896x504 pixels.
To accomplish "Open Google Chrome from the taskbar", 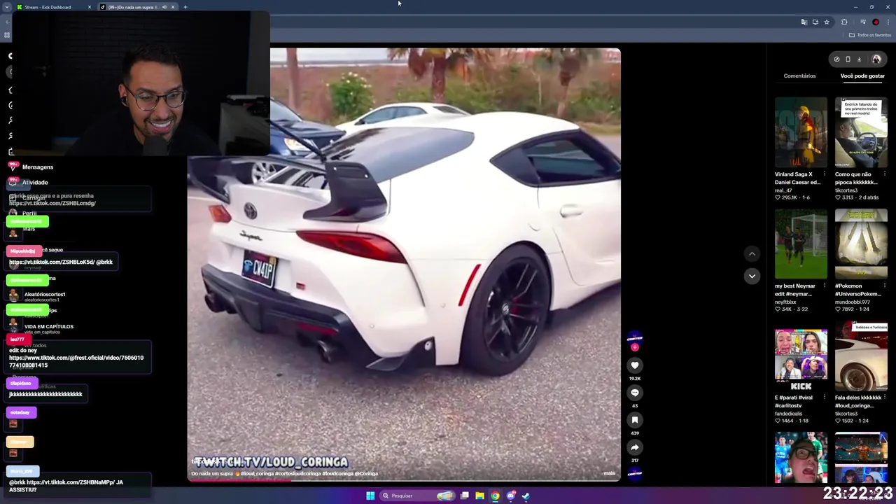I will (495, 496).
